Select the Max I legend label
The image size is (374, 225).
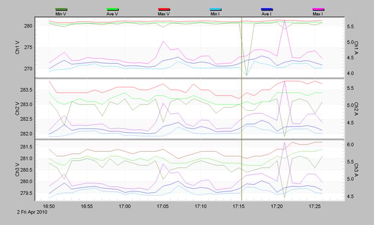(x=318, y=14)
